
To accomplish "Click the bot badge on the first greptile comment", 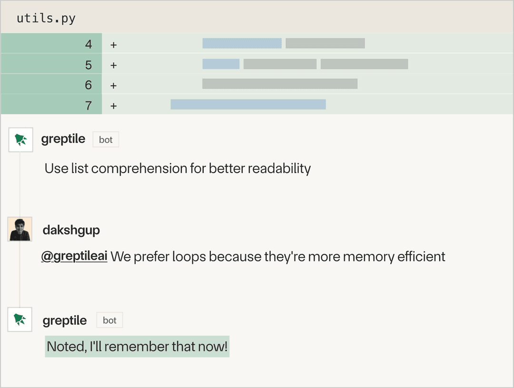I will [106, 140].
